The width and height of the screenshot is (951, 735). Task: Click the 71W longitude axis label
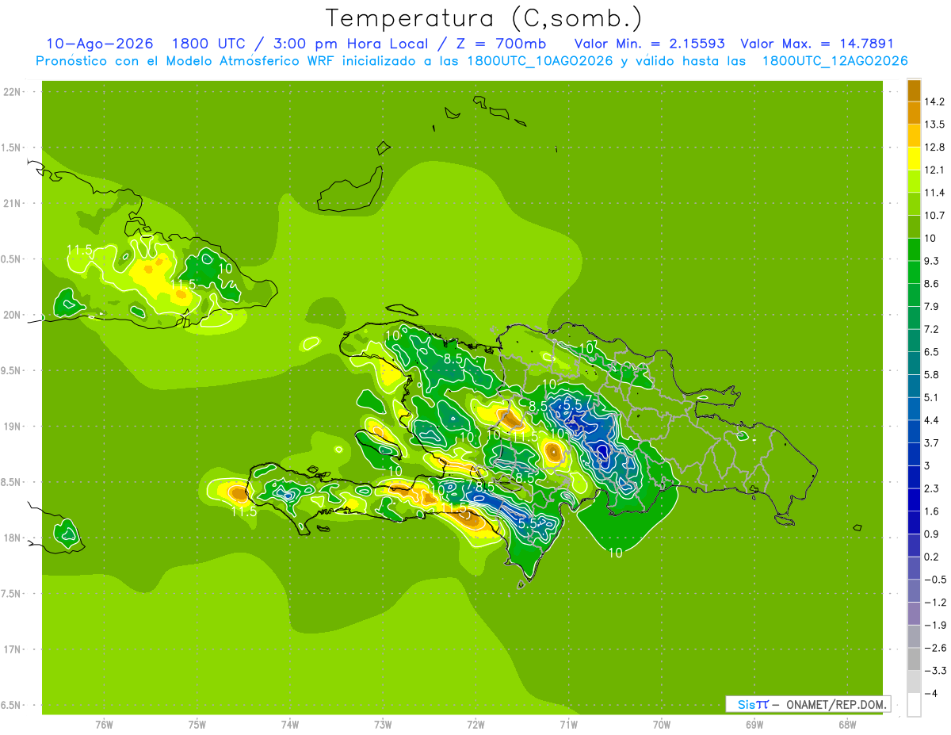point(568,725)
